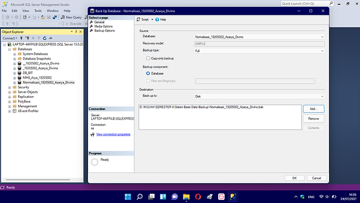
Task: Click the volume icon in system tray
Action: [x=327, y=197]
